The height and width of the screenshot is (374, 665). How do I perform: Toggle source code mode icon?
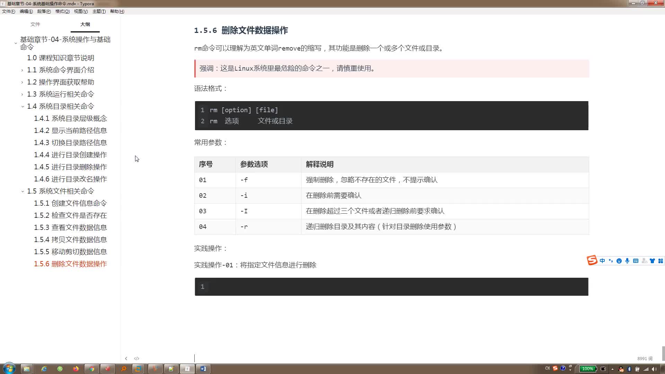pyautogui.click(x=136, y=358)
